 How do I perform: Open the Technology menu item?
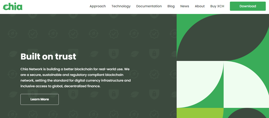click(121, 6)
